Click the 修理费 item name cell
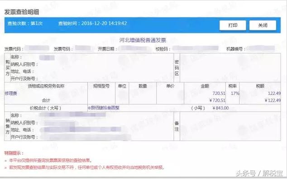This screenshot has height=179, width=287. (x=11, y=94)
